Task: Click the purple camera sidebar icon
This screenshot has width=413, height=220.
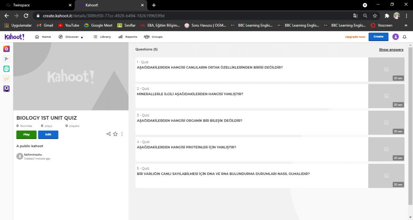Action: coord(6,89)
